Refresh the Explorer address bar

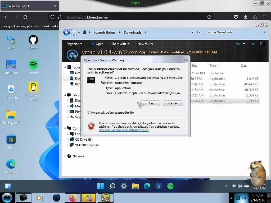tap(198, 32)
